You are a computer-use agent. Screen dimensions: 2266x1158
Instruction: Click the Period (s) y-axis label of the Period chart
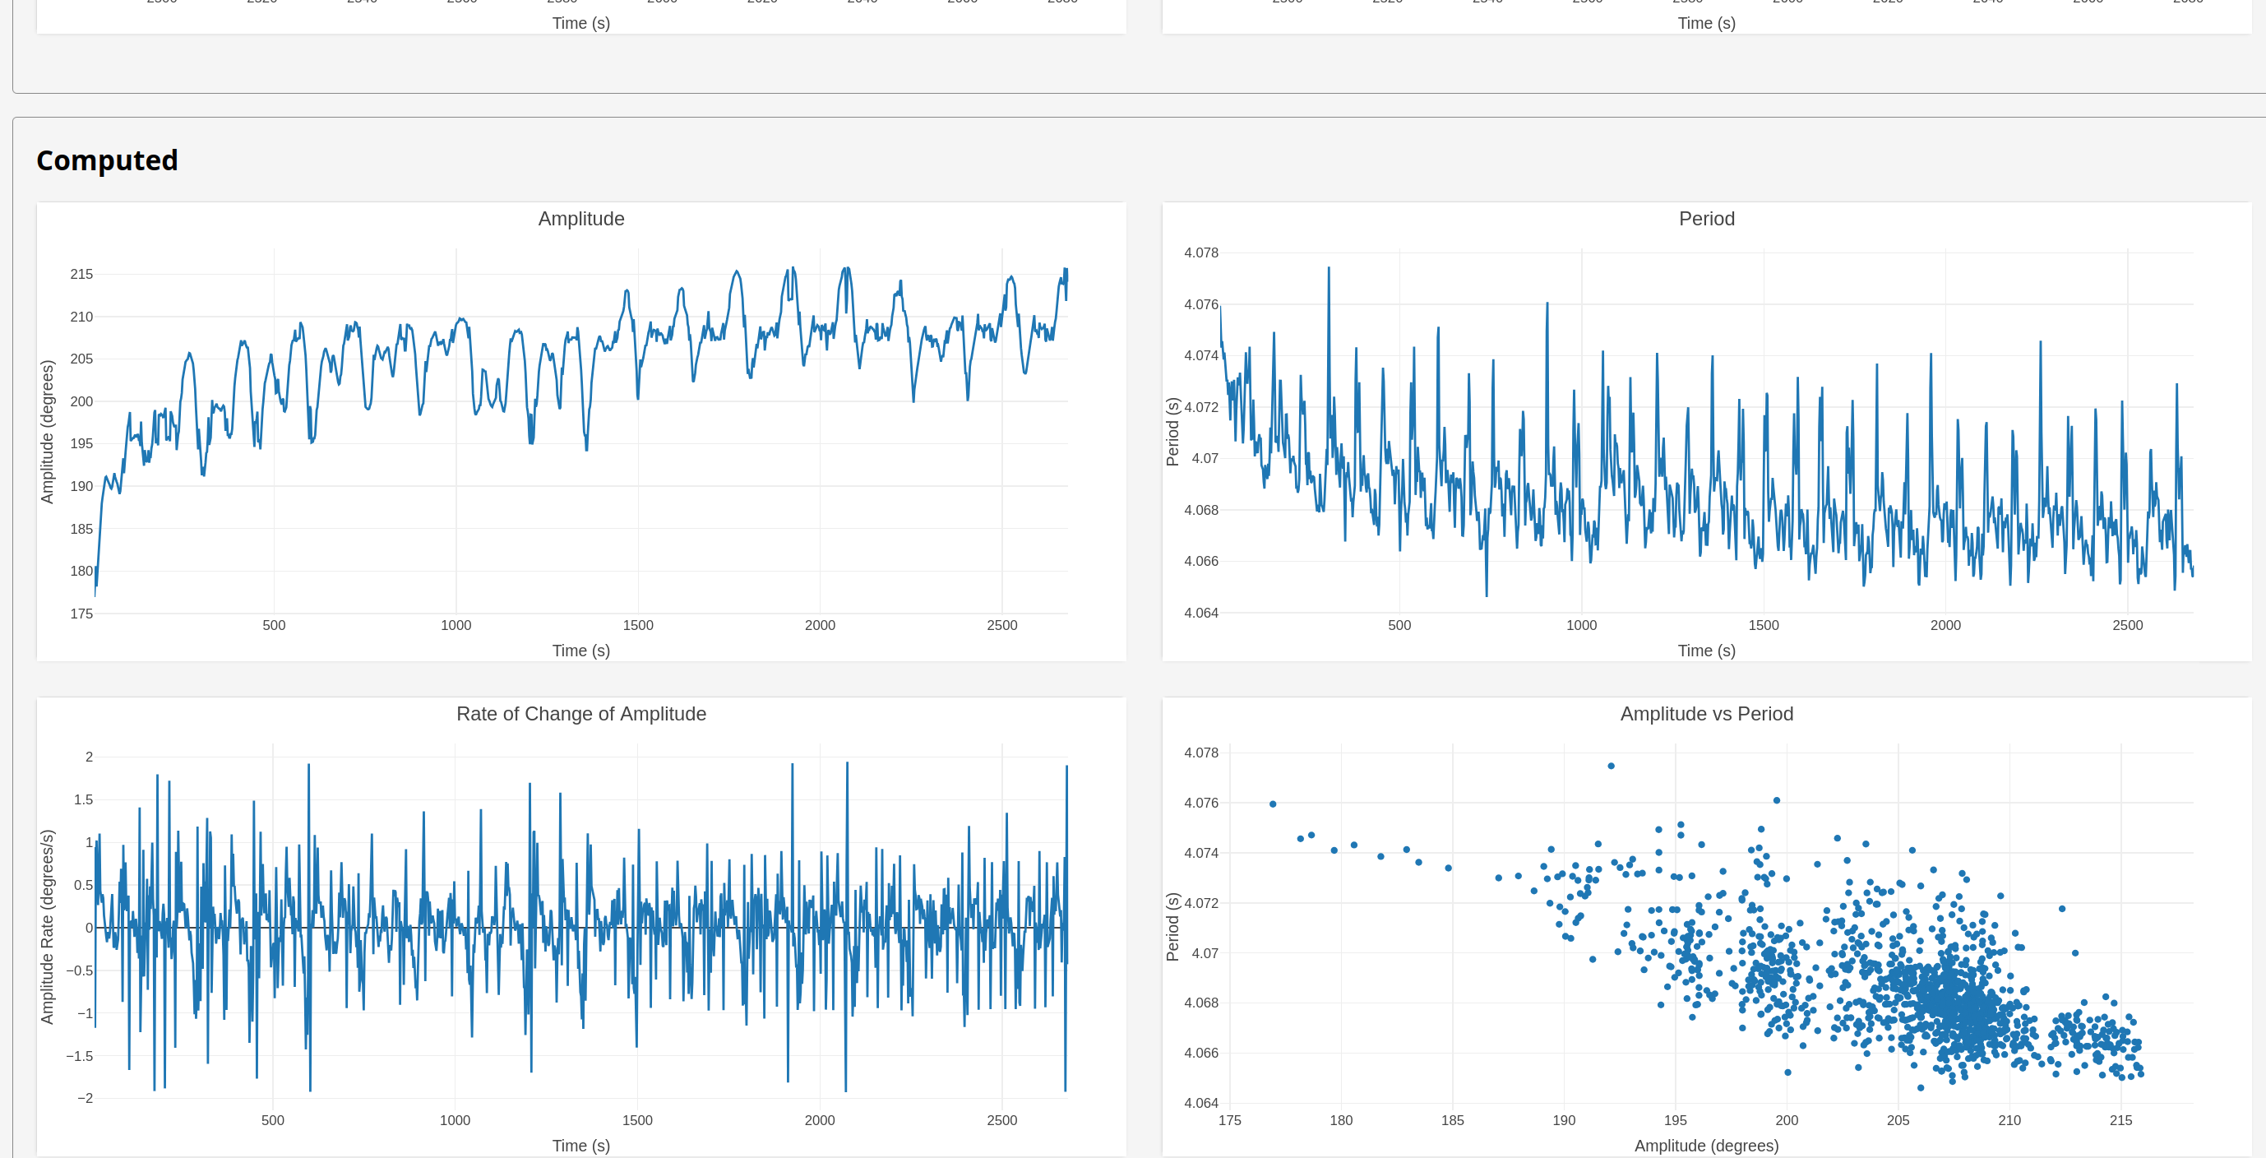pos(1172,431)
